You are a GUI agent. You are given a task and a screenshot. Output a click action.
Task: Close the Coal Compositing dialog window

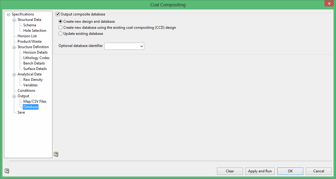(328, 4)
